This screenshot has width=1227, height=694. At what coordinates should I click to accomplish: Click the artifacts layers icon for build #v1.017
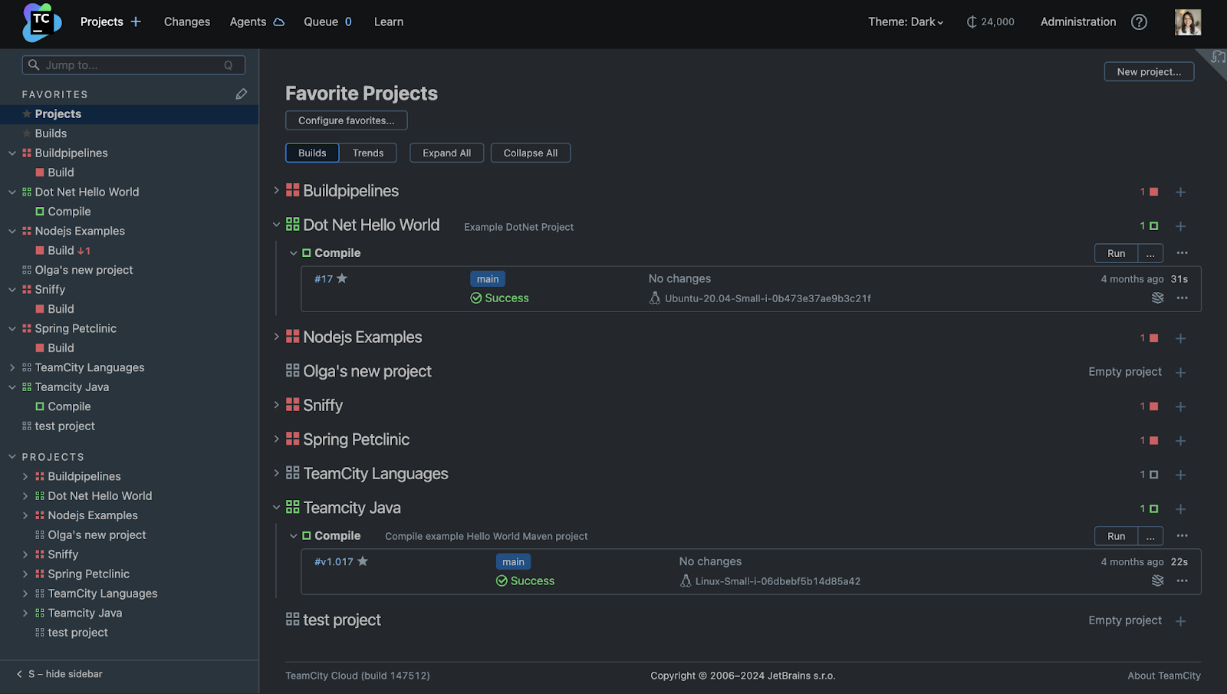(x=1158, y=581)
